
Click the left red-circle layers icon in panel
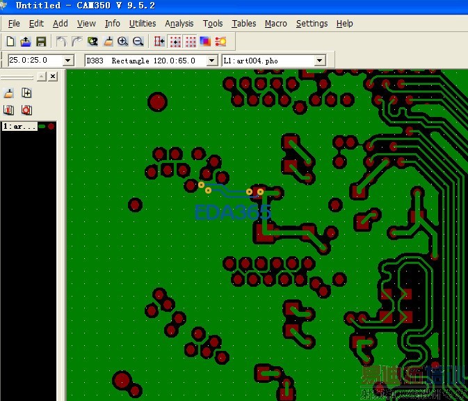tap(8, 110)
